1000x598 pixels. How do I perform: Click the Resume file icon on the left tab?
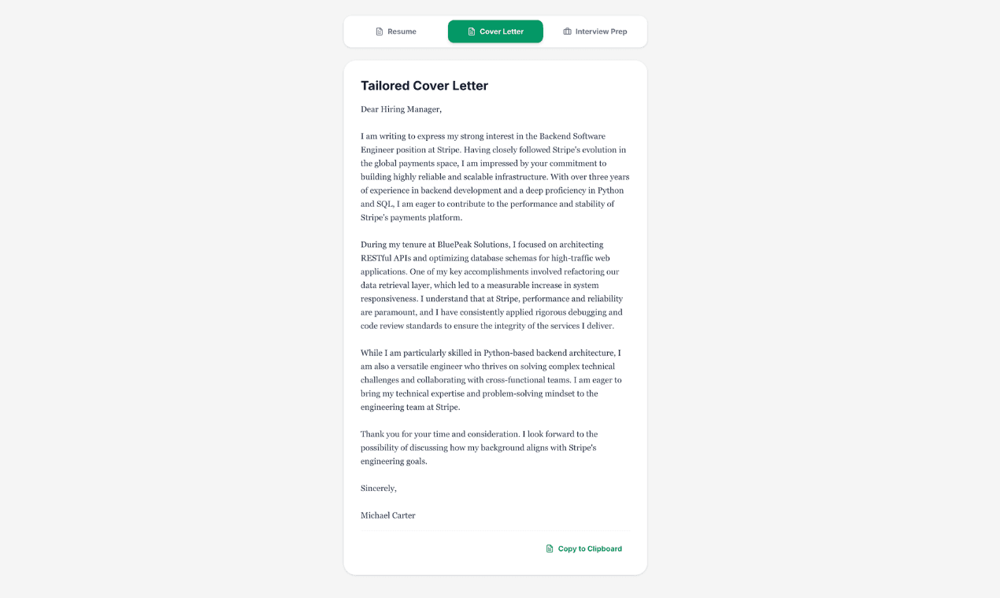coord(379,31)
